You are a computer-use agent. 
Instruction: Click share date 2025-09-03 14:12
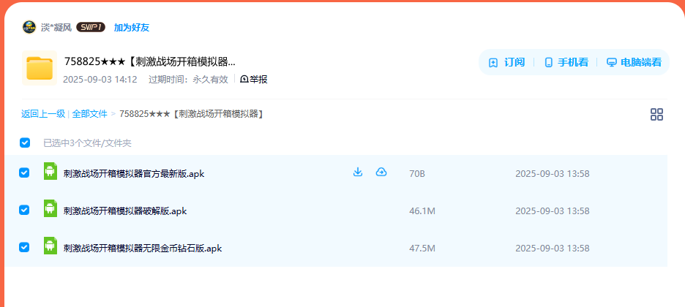pyautogui.click(x=100, y=80)
